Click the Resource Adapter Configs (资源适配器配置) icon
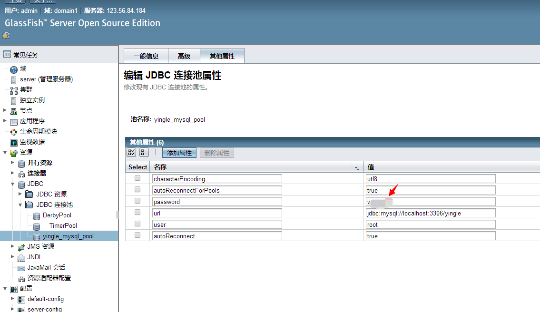Image resolution: width=540 pixels, height=312 pixels. click(21, 279)
